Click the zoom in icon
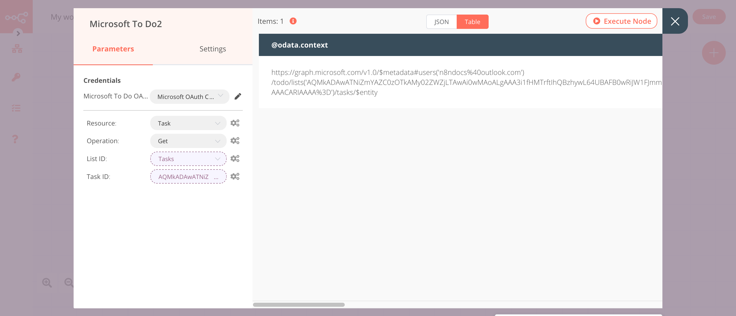Image resolution: width=736 pixels, height=316 pixels. point(47,283)
